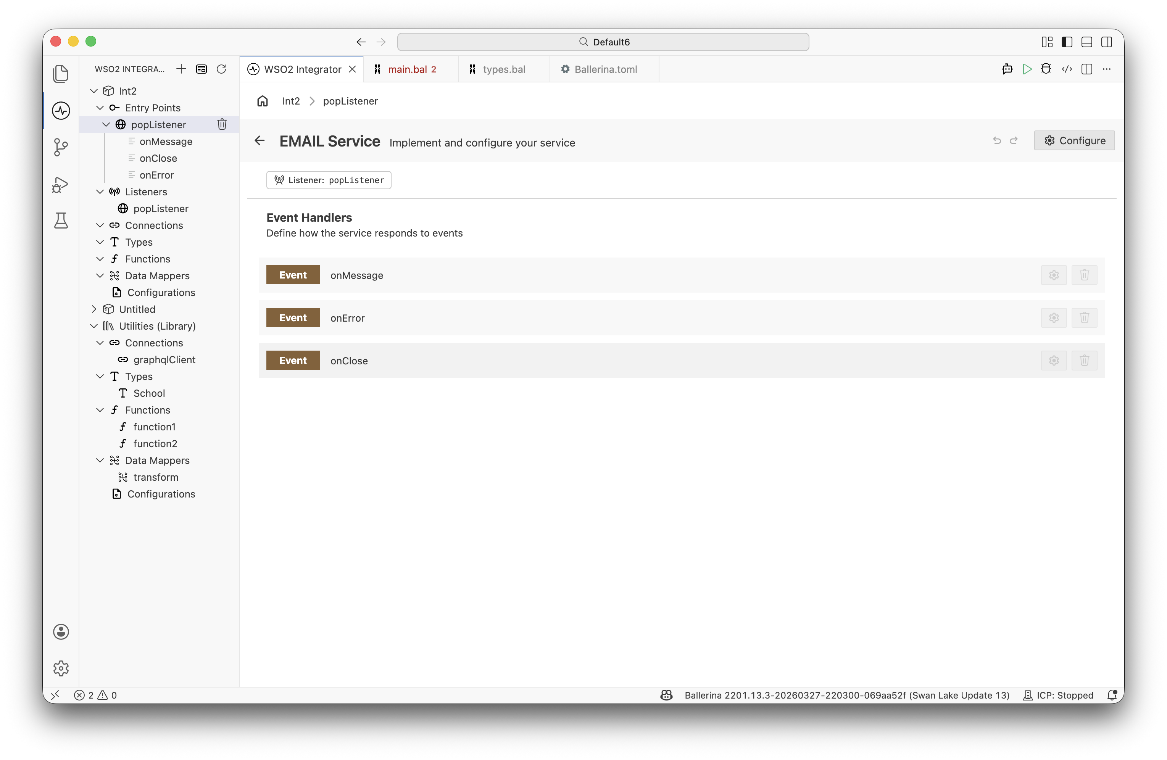
Task: Expand the Untitled project node
Action: (93, 309)
